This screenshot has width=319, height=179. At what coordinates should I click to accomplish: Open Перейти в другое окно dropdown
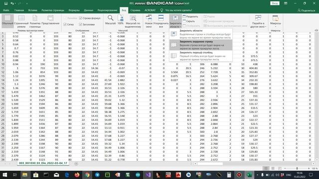pyautogui.click(x=258, y=21)
